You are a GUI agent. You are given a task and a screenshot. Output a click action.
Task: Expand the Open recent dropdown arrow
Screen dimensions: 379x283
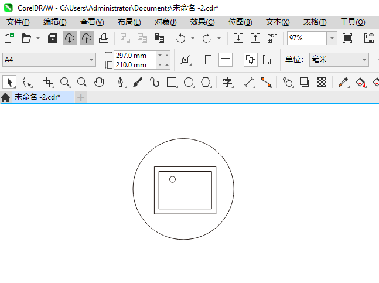point(38,38)
